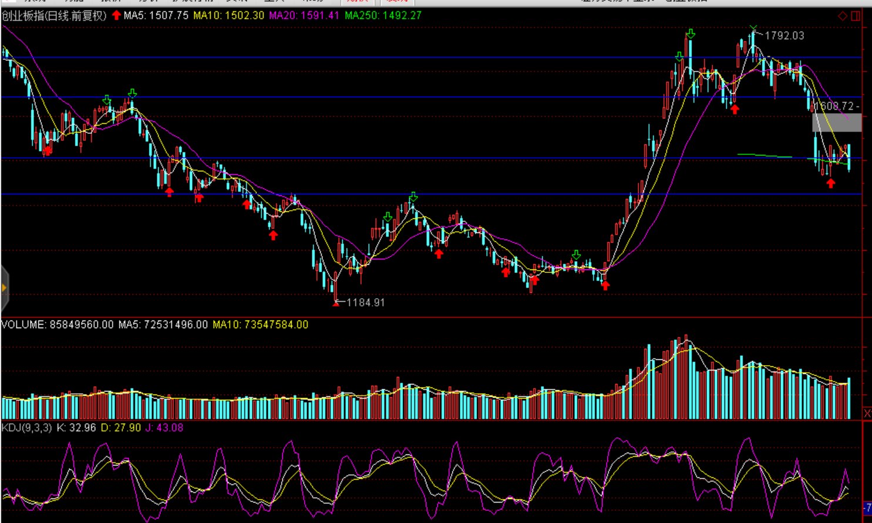872x523 pixels.
Task: Select the MA10 moving average label
Action: [x=228, y=16]
